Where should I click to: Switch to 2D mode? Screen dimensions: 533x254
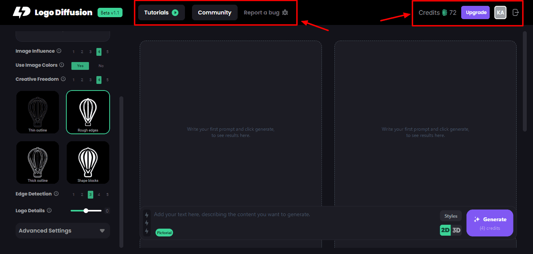(x=445, y=230)
